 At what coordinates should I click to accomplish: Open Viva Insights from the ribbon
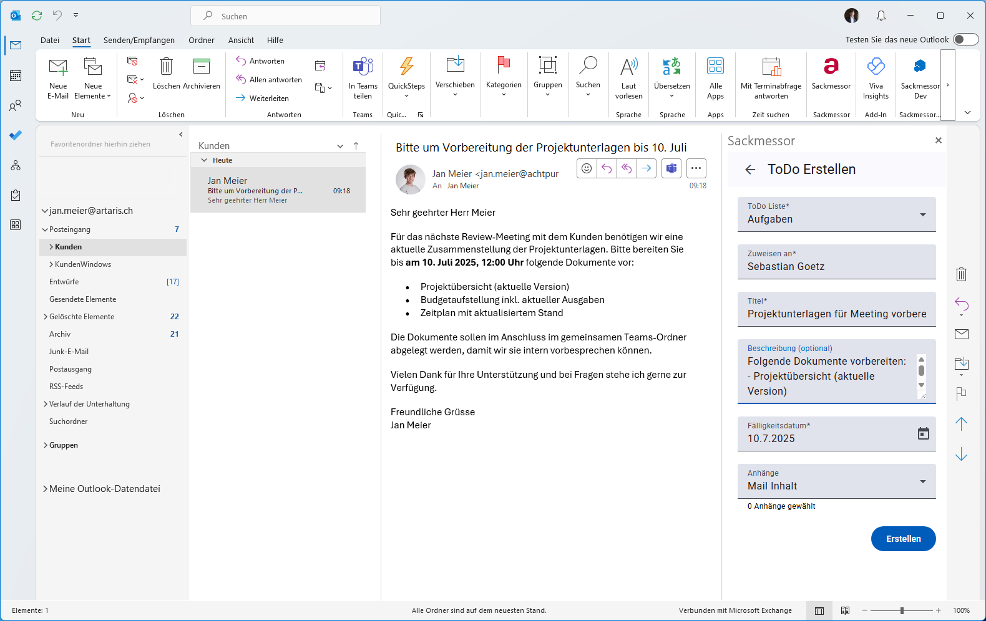coord(876,67)
